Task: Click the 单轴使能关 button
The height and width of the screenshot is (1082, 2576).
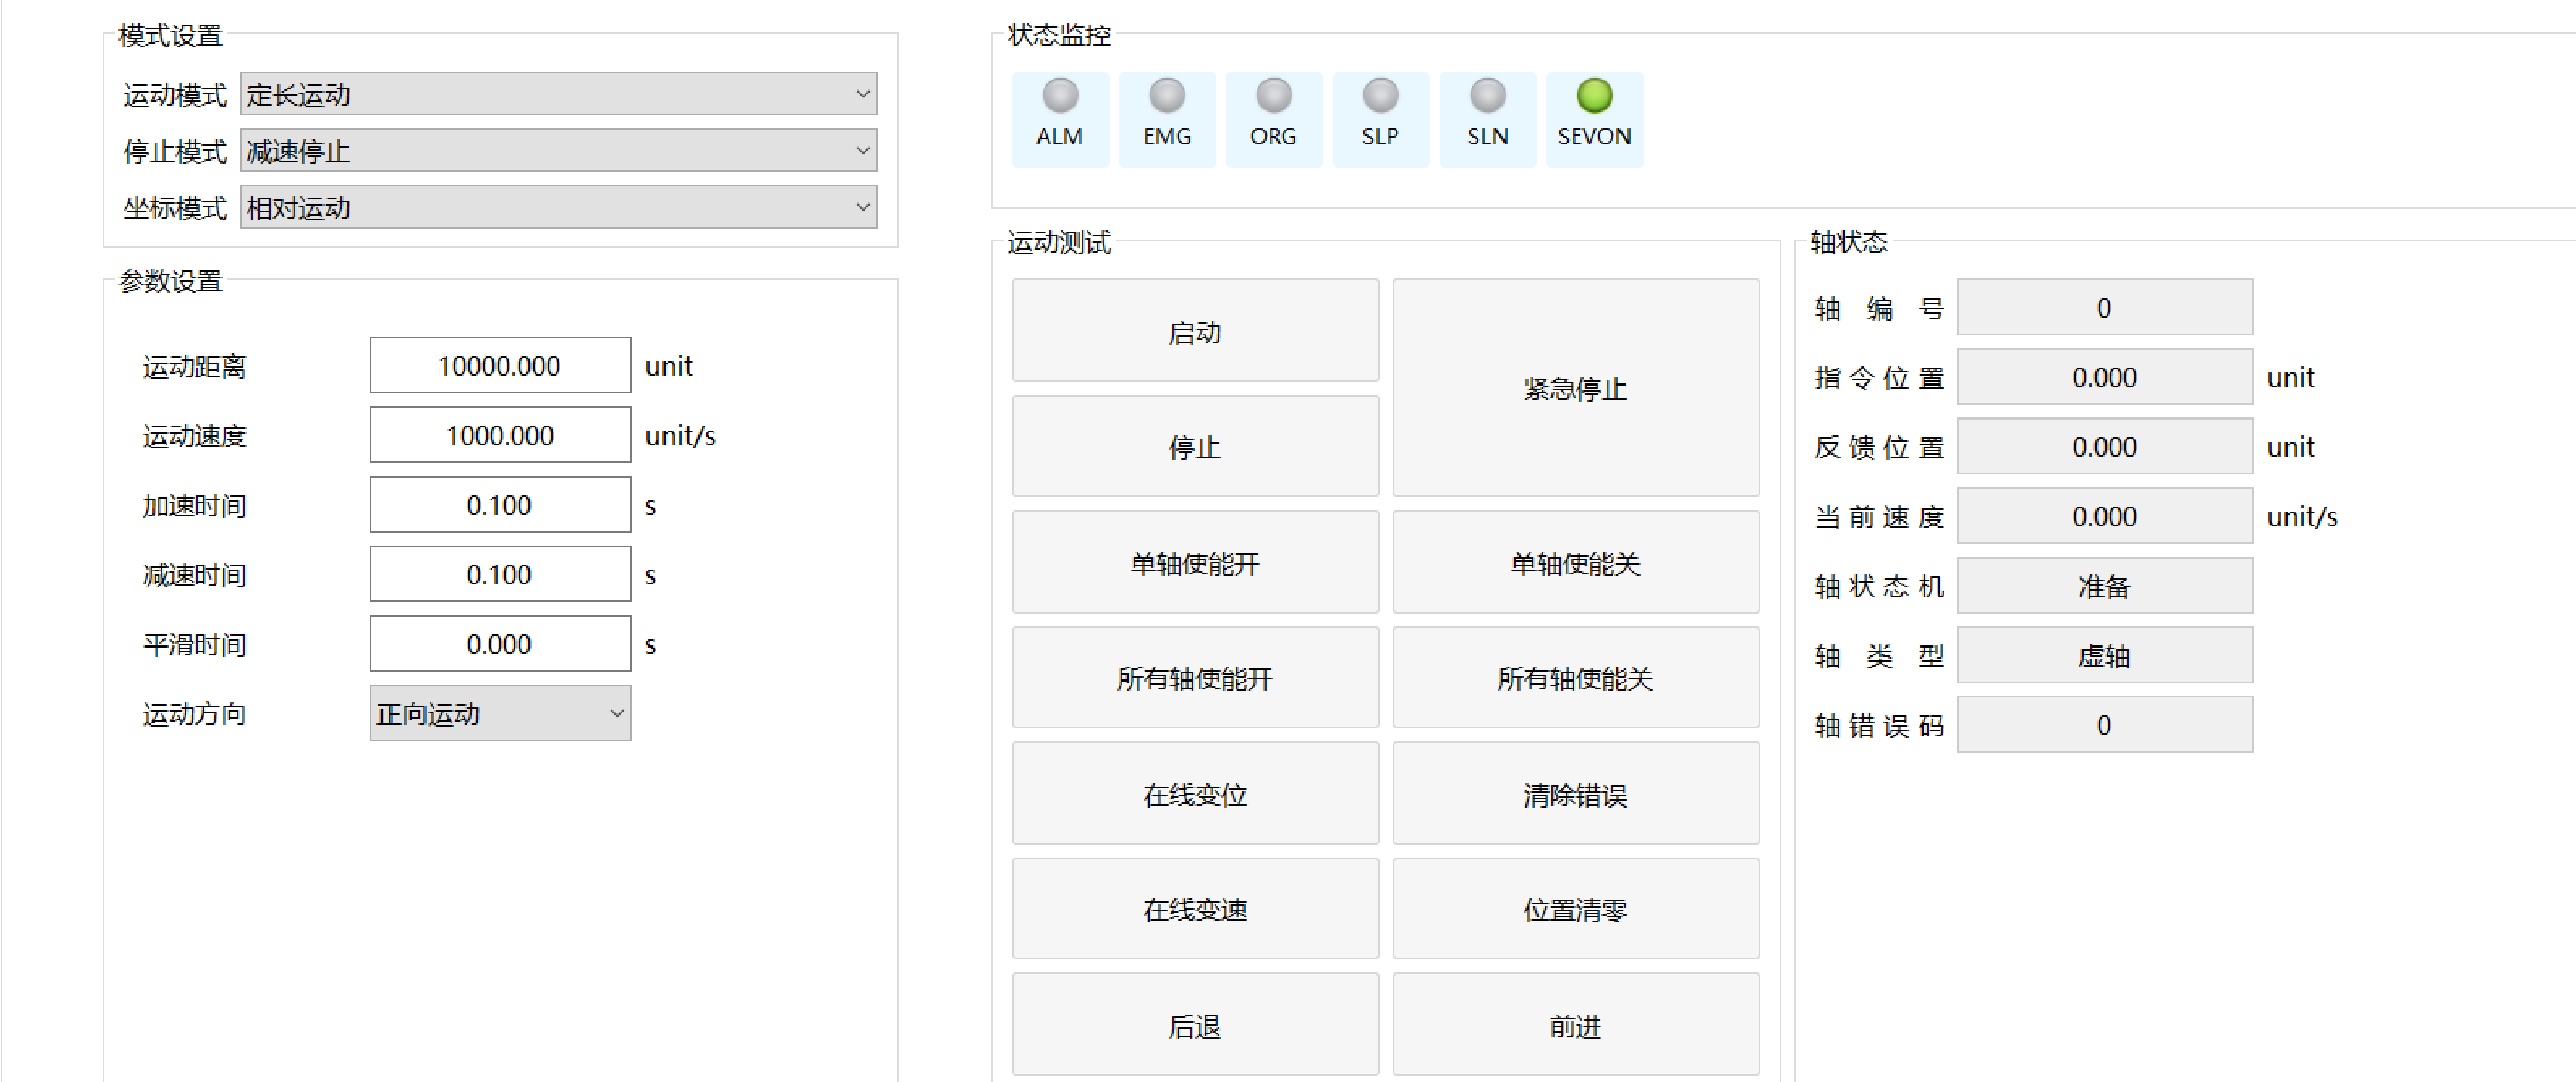Action: tap(1575, 563)
